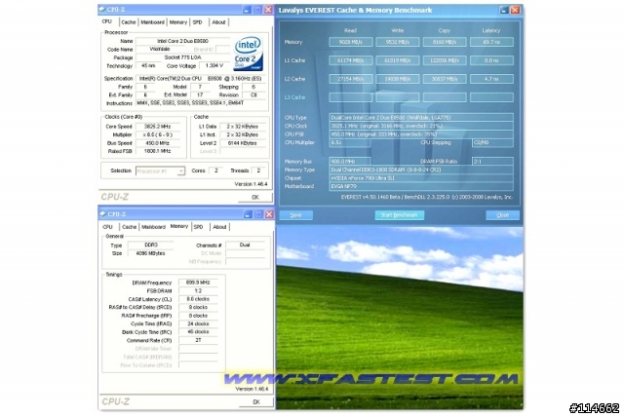Click the Level 2 cache value 6144 KBytes
The height and width of the screenshot is (416, 624).
(x=242, y=143)
